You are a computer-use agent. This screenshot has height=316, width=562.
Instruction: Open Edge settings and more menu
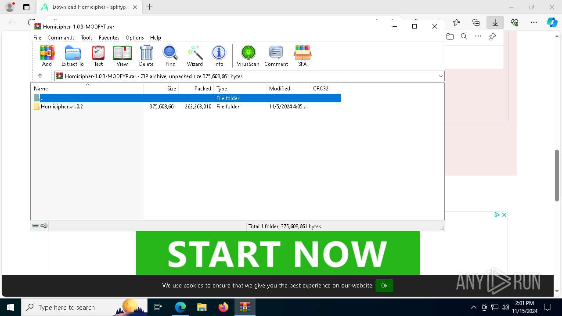click(x=534, y=22)
